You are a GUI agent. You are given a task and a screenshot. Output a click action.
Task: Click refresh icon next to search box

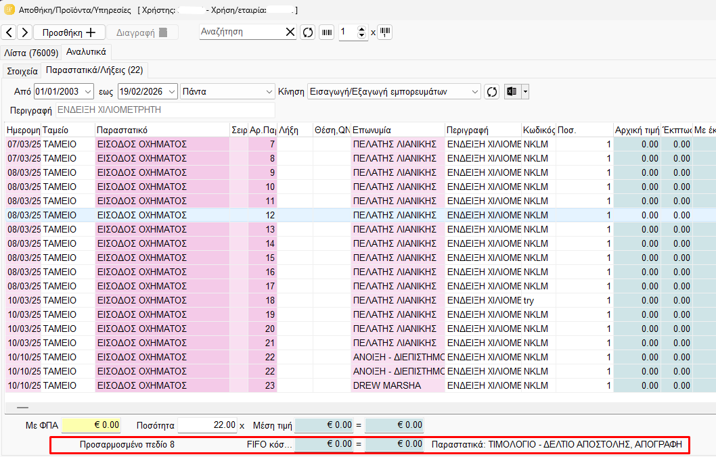click(x=308, y=32)
